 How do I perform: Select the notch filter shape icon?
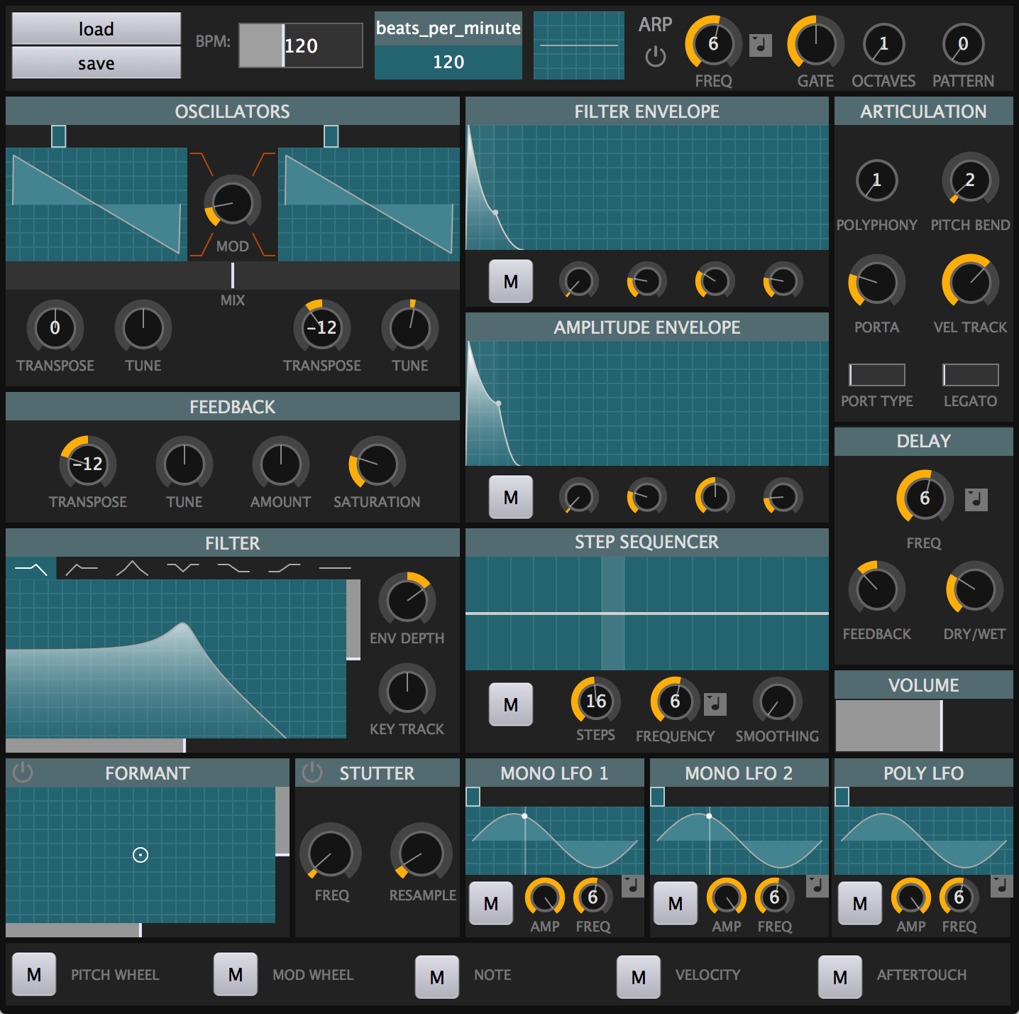(x=182, y=568)
